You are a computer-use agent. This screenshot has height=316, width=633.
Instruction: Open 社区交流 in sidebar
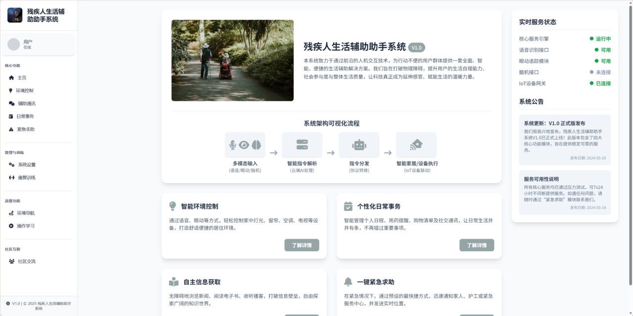39,262
